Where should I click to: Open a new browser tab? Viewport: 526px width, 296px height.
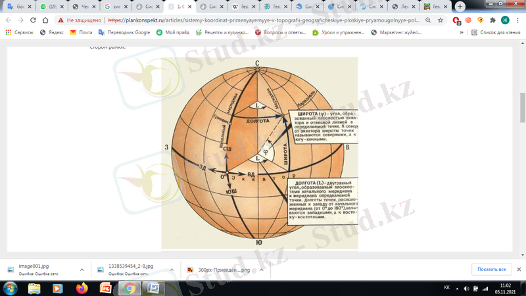(x=460, y=6)
